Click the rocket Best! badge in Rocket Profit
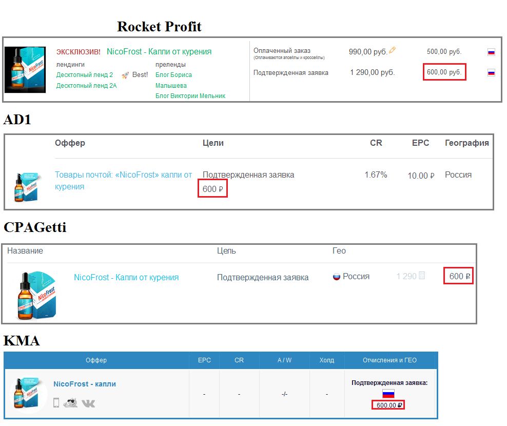The width and height of the screenshot is (507, 426). (126, 75)
